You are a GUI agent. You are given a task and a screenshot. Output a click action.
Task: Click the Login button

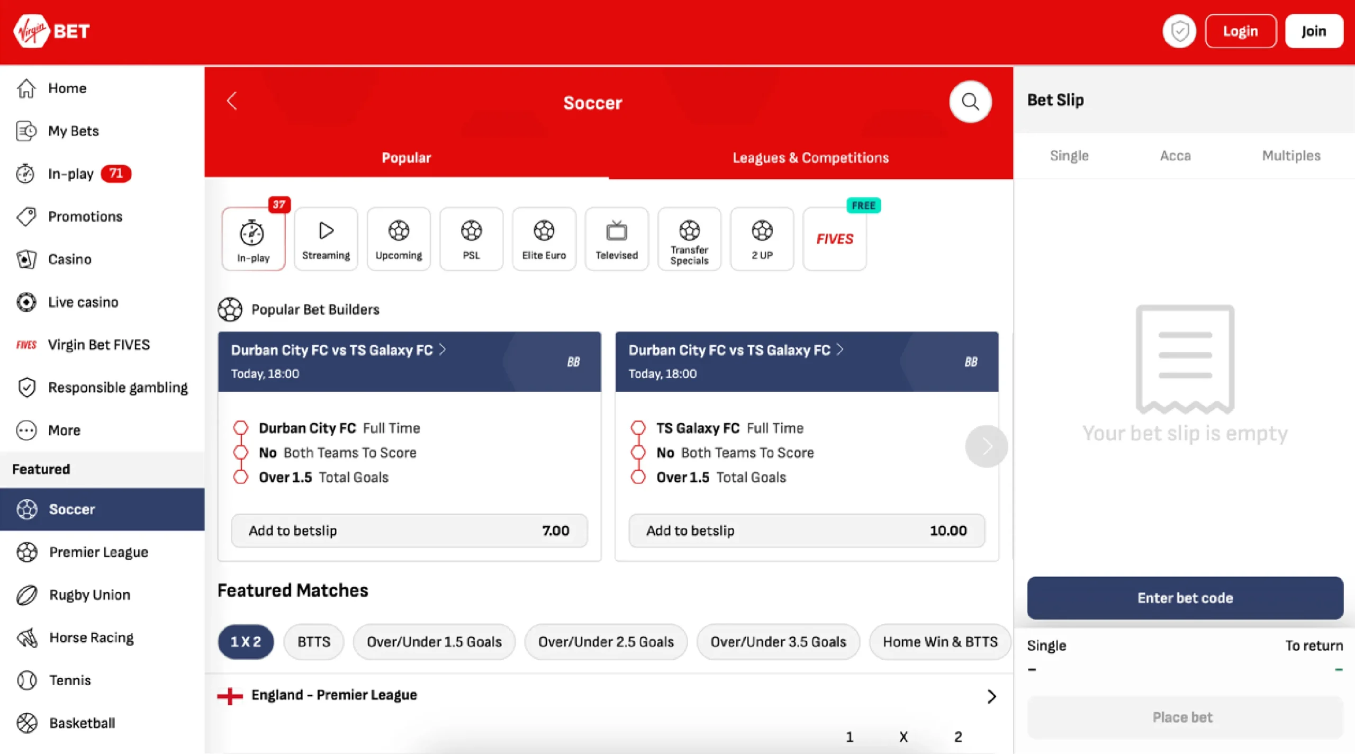click(x=1240, y=31)
